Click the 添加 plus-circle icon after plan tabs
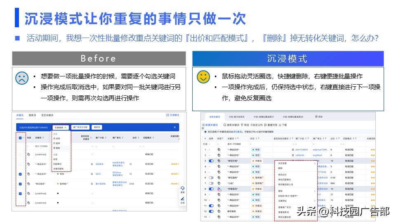Viewport: 396px width, 223px height. point(316,116)
